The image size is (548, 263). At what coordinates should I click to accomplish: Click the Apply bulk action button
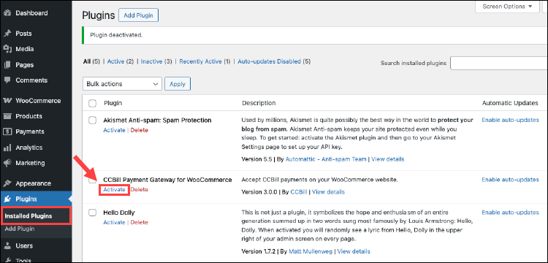click(x=178, y=84)
